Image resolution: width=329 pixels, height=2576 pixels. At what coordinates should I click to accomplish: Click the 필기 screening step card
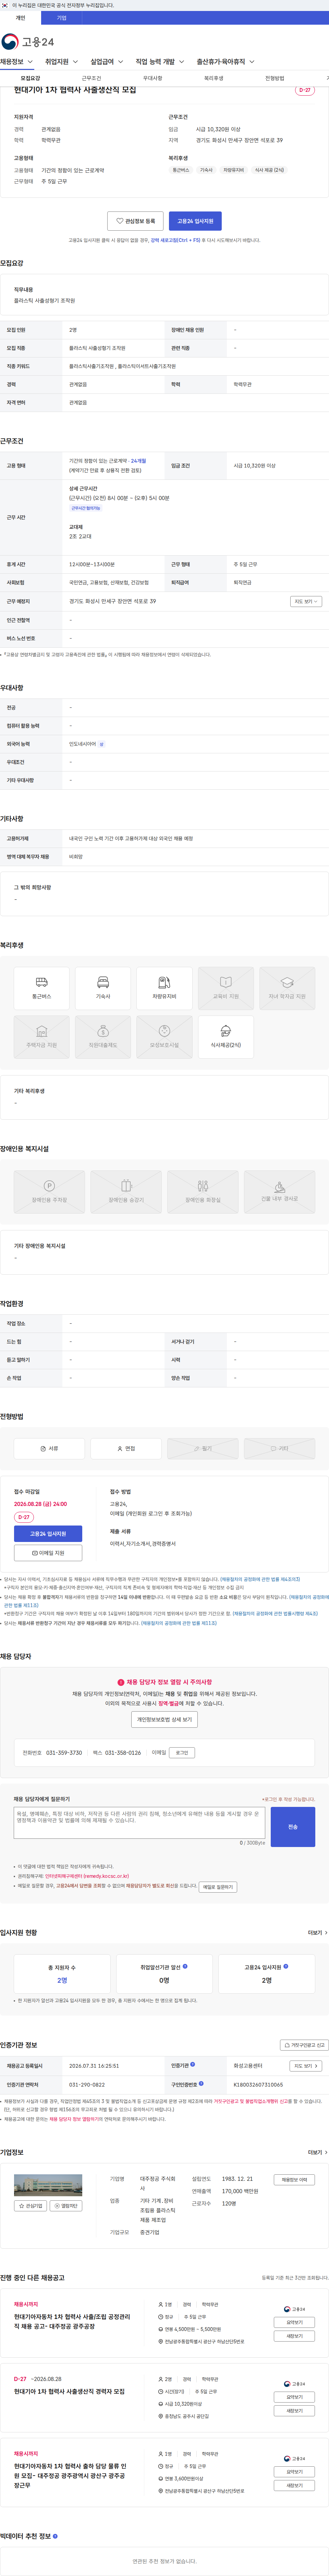[203, 1448]
